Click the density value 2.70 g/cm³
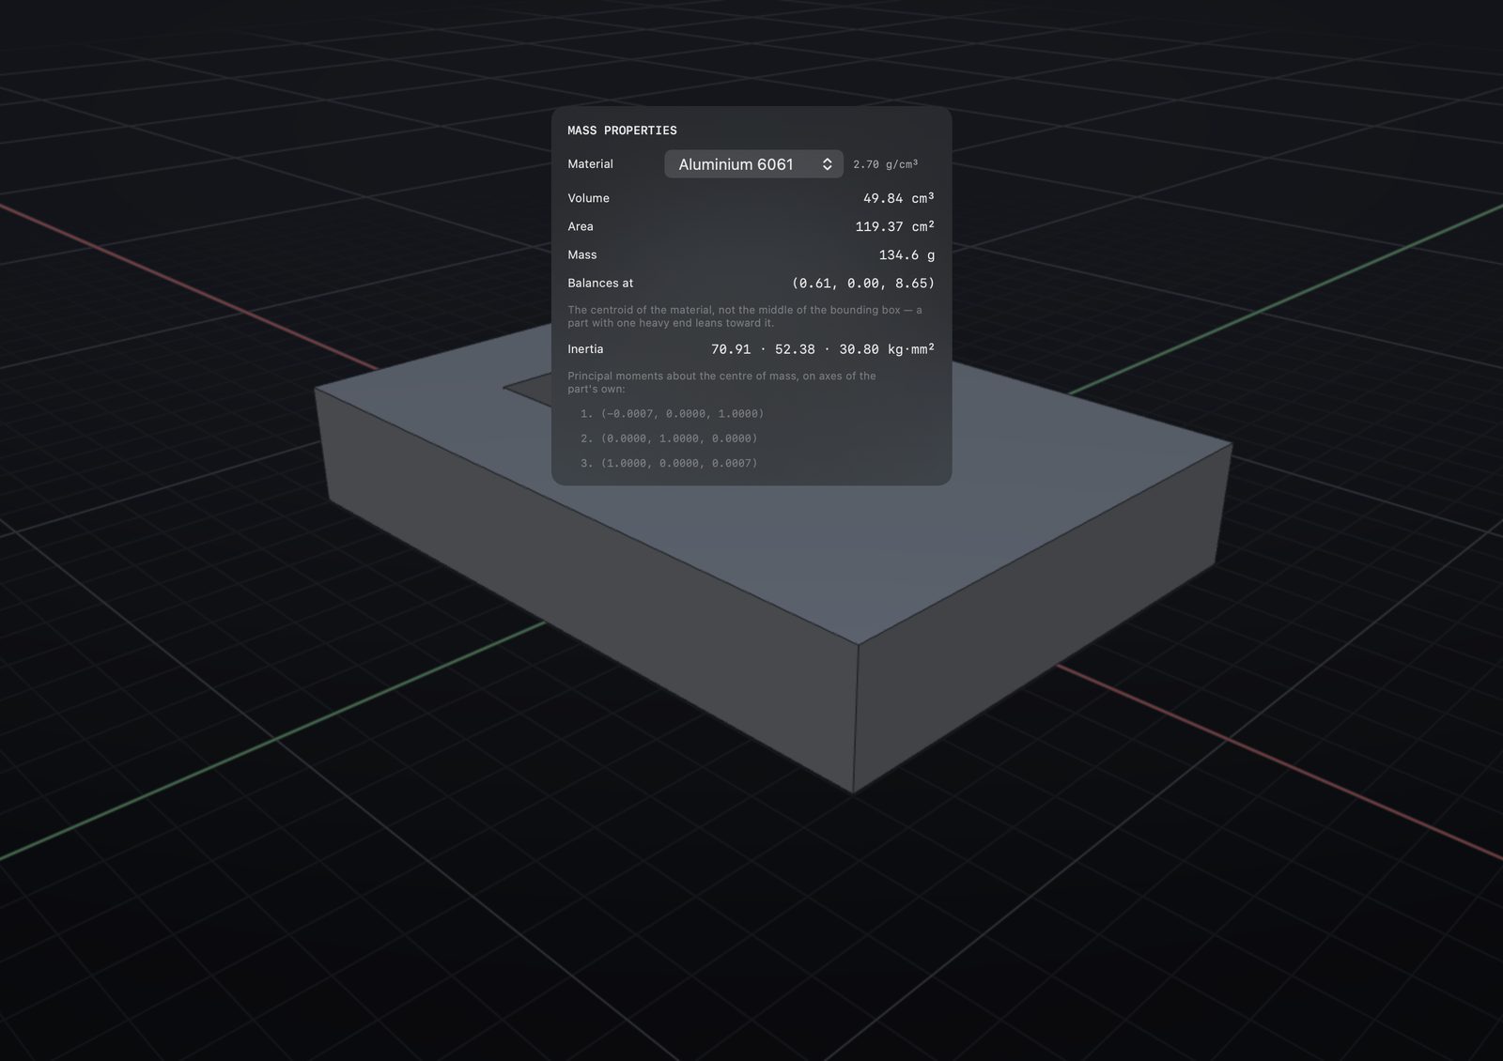The height and width of the screenshot is (1061, 1503). click(885, 164)
